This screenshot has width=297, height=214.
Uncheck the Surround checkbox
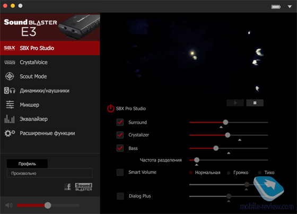[x=120, y=122]
